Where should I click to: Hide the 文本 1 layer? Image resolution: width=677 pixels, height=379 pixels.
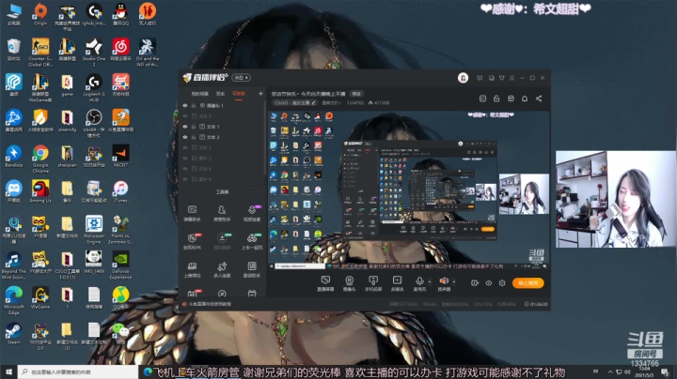(185, 127)
